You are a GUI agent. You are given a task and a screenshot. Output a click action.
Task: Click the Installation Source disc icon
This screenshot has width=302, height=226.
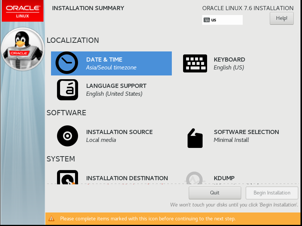pyautogui.click(x=68, y=136)
